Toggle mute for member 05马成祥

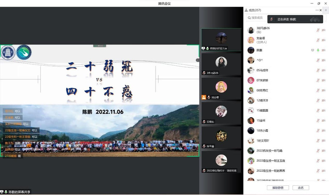[x=318, y=70]
